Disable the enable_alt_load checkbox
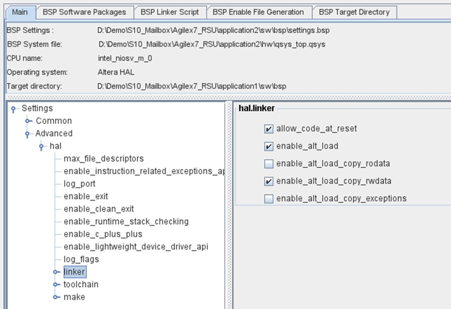The image size is (451, 309). click(269, 146)
